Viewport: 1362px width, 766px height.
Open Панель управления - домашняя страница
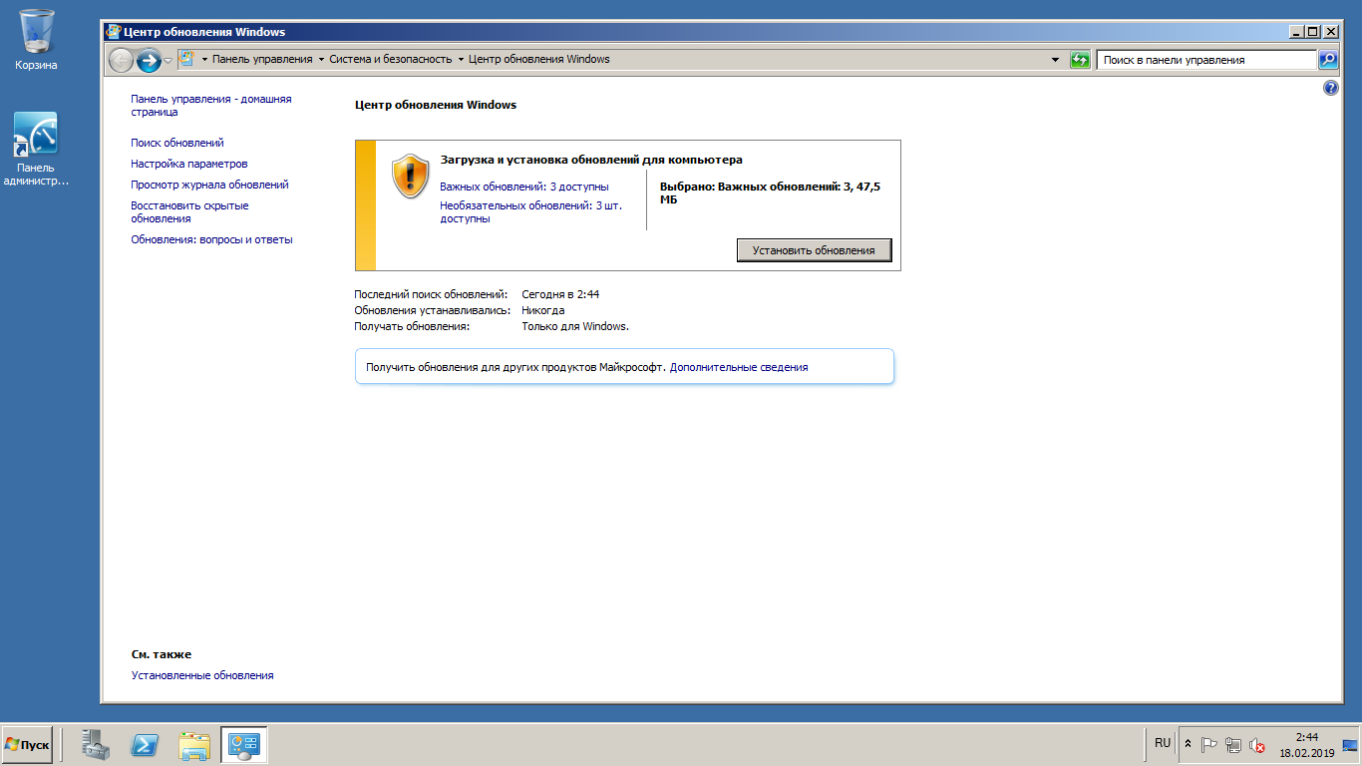tap(211, 106)
